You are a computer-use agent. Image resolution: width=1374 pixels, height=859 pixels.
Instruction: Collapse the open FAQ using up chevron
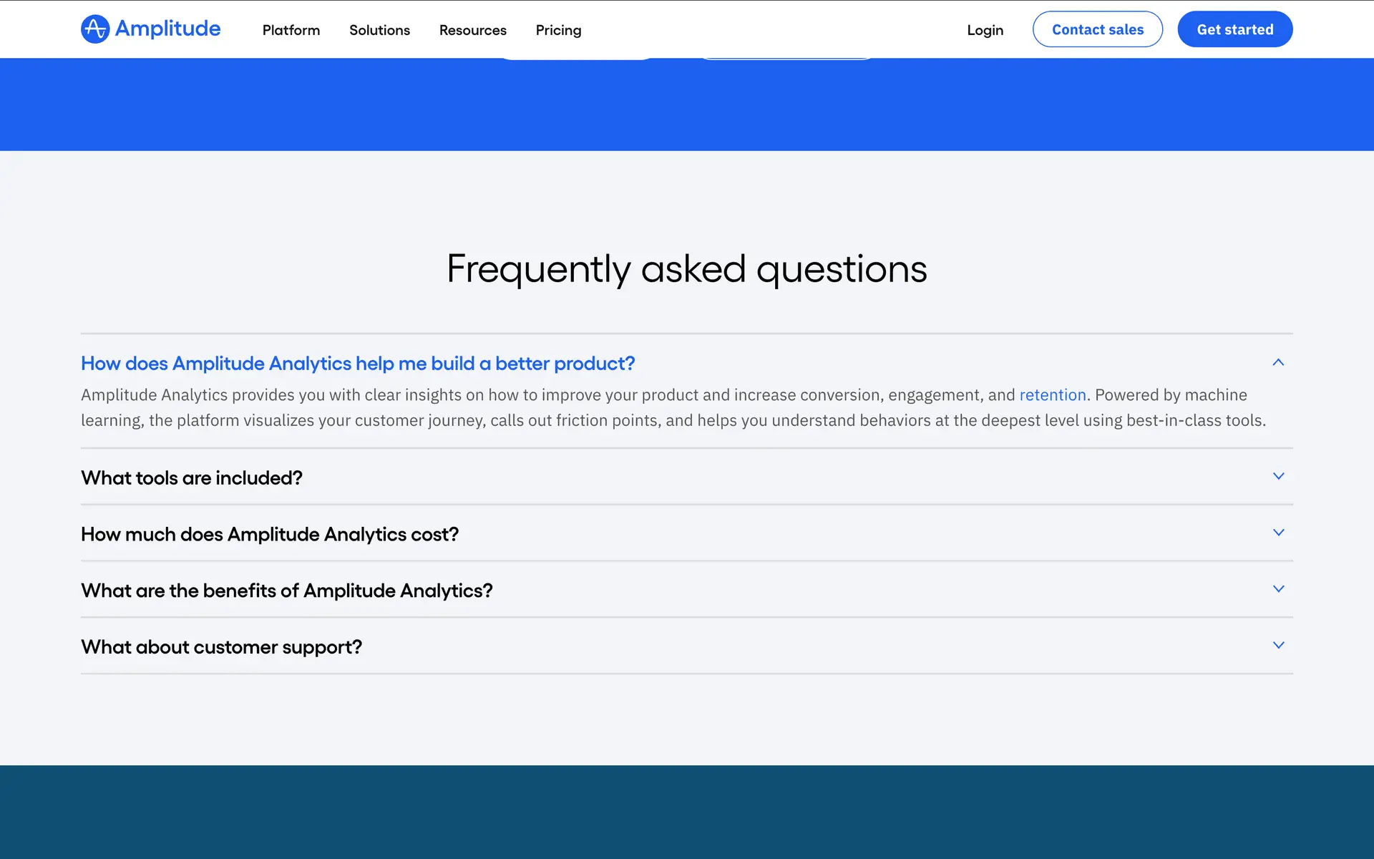coord(1278,363)
